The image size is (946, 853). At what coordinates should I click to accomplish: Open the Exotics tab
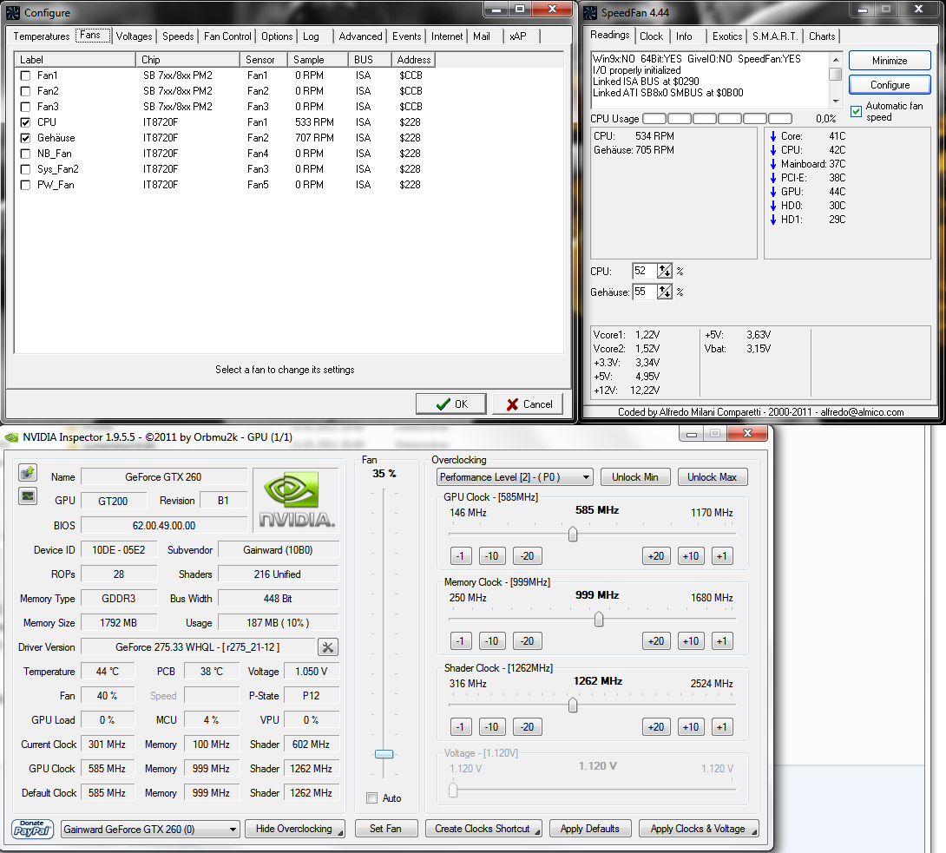pyautogui.click(x=727, y=36)
